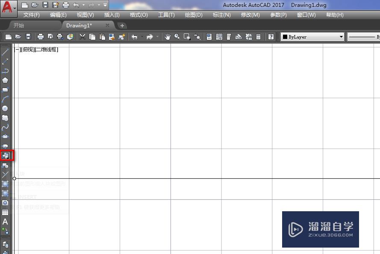The height and width of the screenshot is (254, 380).
Task: Click Plot in the quick access toolbar
Action: 66,5
